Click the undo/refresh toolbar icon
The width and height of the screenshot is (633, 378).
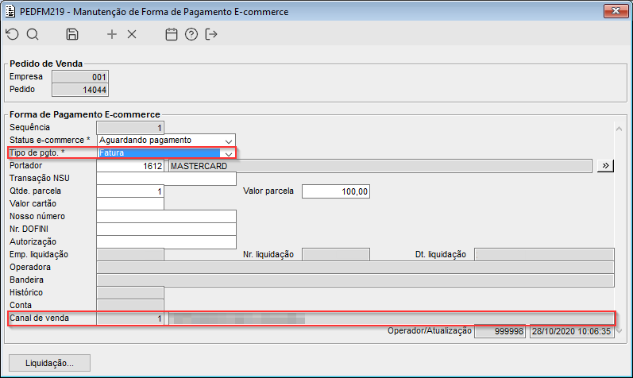12,34
